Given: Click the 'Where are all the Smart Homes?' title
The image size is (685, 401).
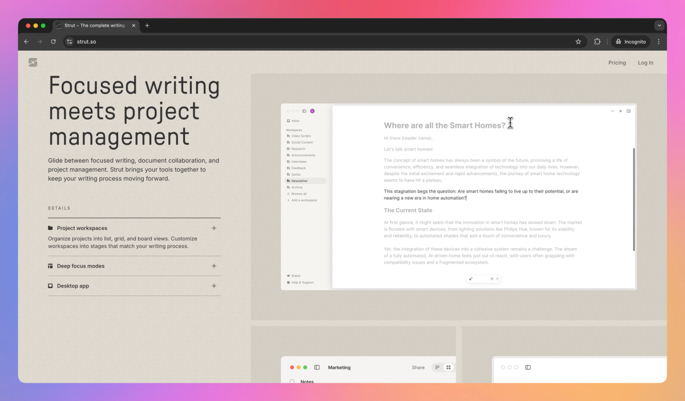Looking at the screenshot, I should (445, 125).
